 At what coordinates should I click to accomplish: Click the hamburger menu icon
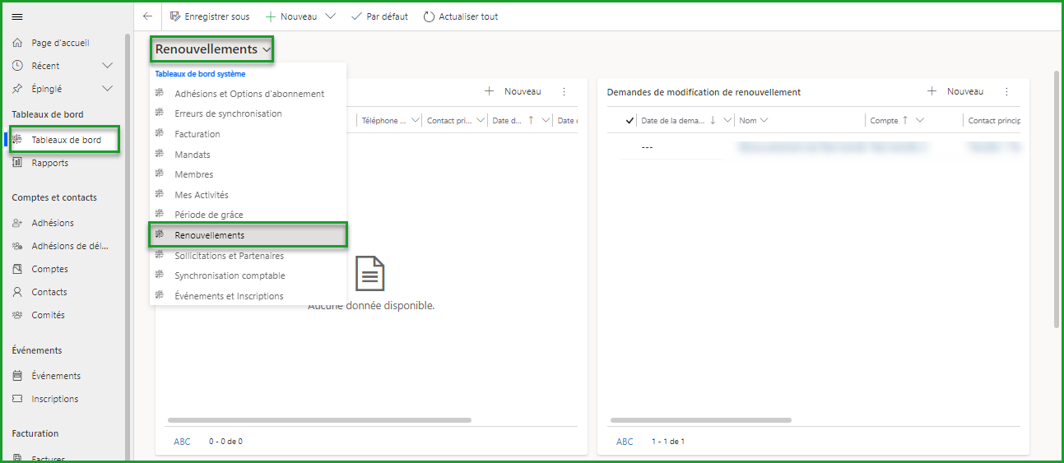[17, 16]
